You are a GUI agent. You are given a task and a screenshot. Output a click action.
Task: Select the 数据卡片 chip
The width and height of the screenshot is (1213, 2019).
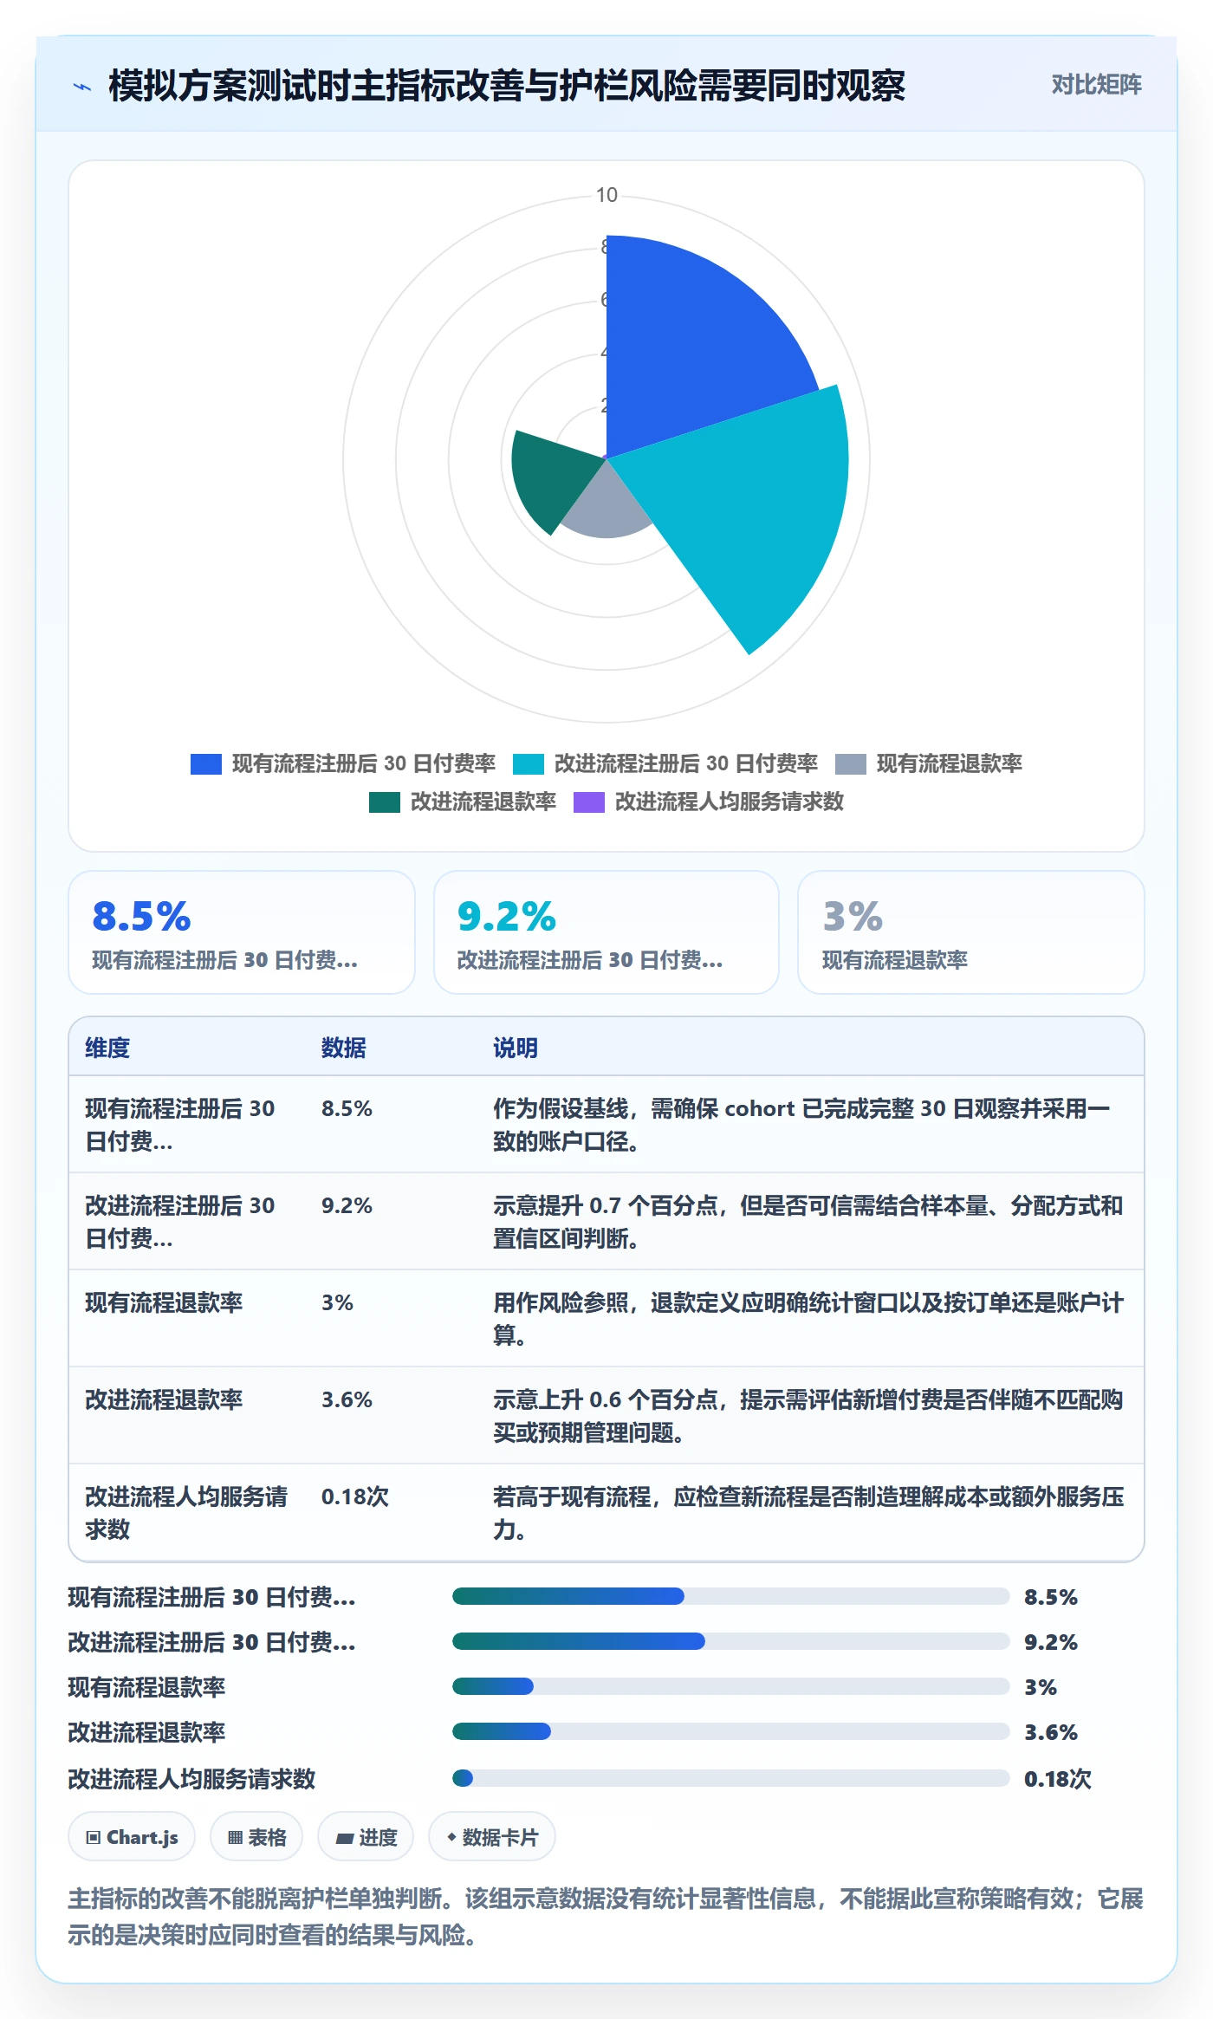(492, 1836)
